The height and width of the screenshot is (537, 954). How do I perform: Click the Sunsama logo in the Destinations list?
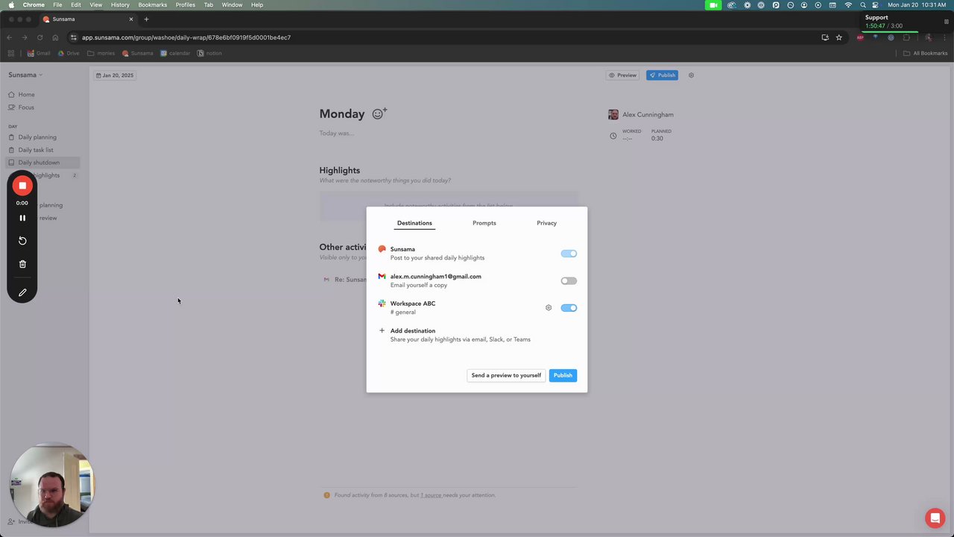382,249
